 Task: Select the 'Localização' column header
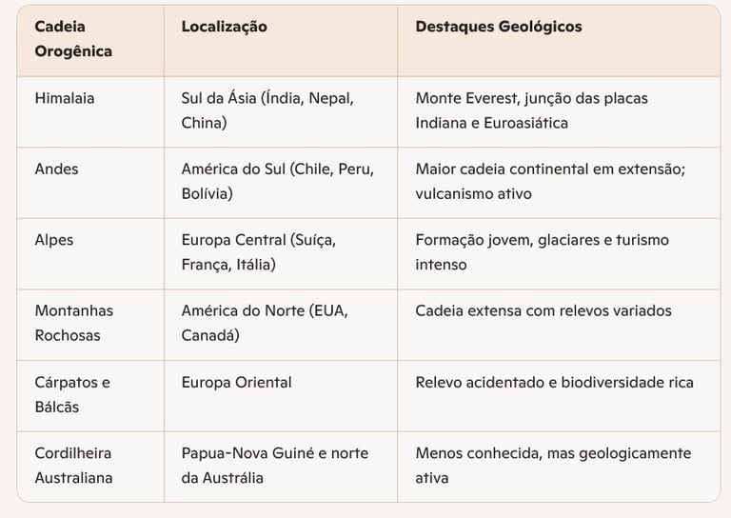click(225, 27)
